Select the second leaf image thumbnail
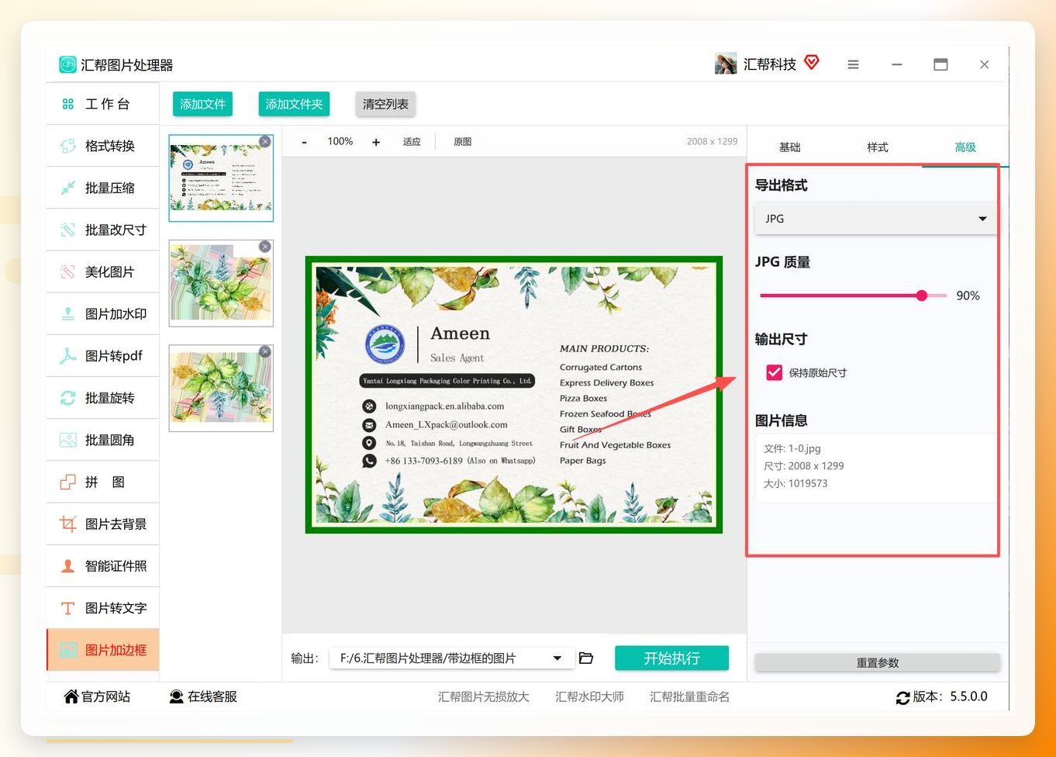The height and width of the screenshot is (757, 1056). [221, 283]
